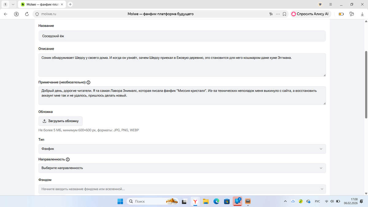This screenshot has height=207, width=368.
Task: Click the orange app icon on the taskbar
Action: (248, 201)
